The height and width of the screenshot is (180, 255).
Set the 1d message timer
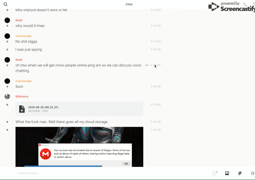click(215, 173)
